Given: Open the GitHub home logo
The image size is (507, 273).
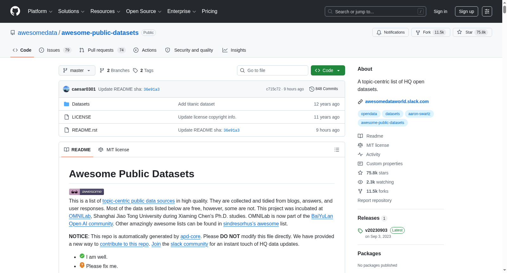Looking at the screenshot, I should [x=15, y=11].
